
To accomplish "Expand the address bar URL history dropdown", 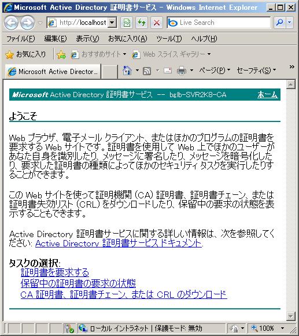I will (x=112, y=23).
